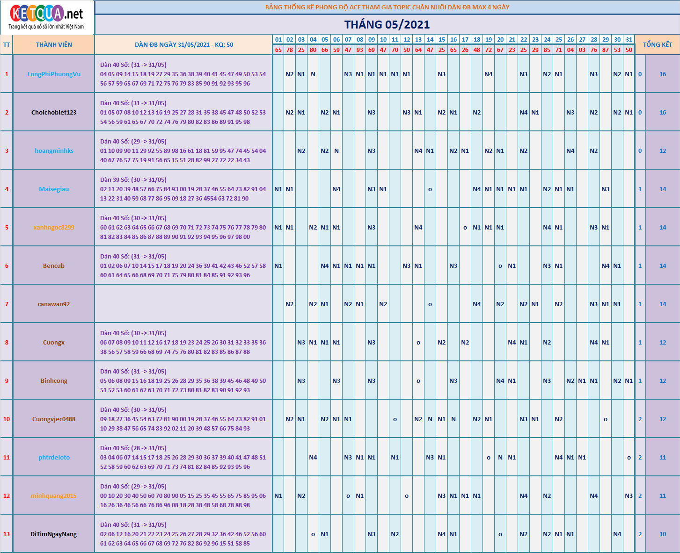
Task: Click on member Maisegiau
Action: pos(54,189)
